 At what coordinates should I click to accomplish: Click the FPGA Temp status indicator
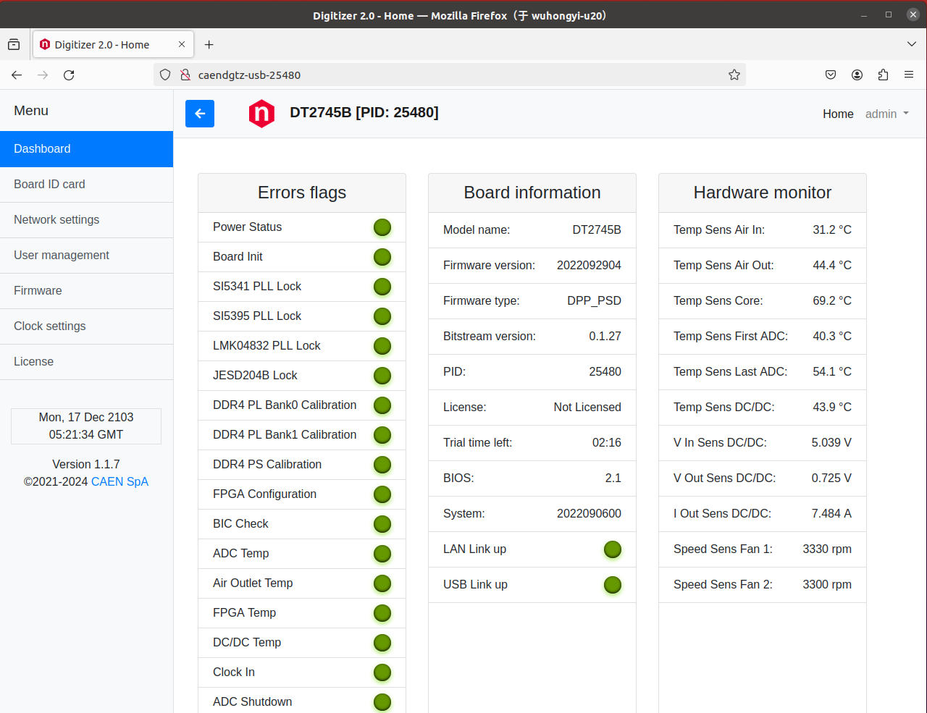coord(382,613)
